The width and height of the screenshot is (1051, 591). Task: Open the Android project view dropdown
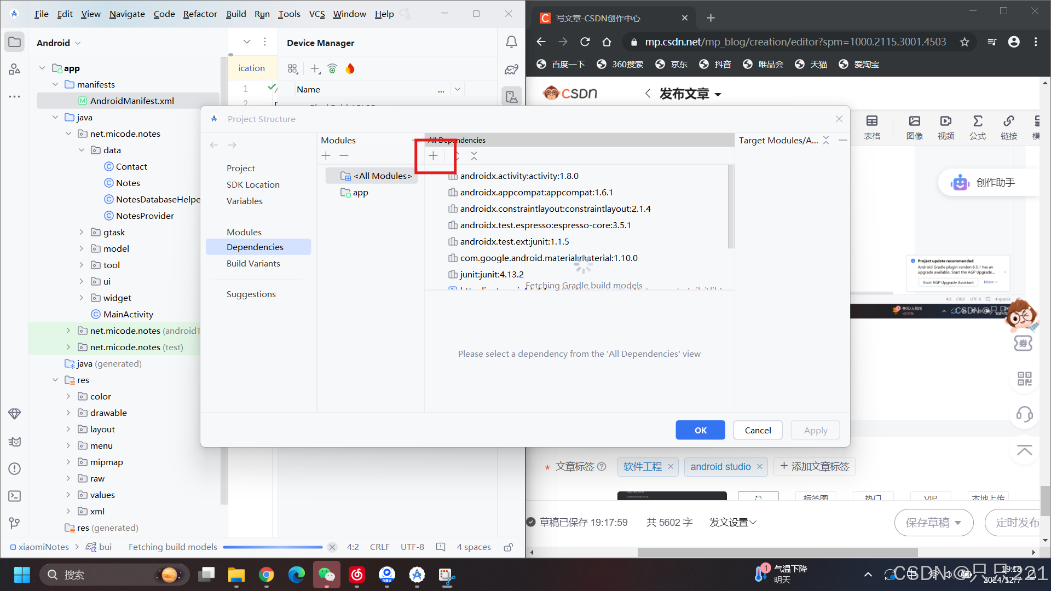coord(59,43)
